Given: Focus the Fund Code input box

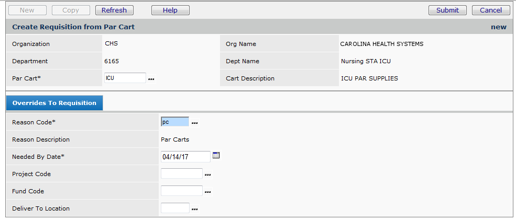Looking at the screenshot, I should (x=181, y=191).
